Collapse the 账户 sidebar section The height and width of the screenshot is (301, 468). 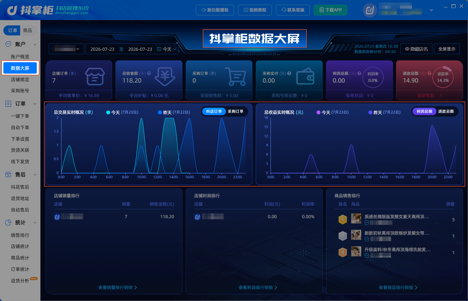(x=35, y=44)
